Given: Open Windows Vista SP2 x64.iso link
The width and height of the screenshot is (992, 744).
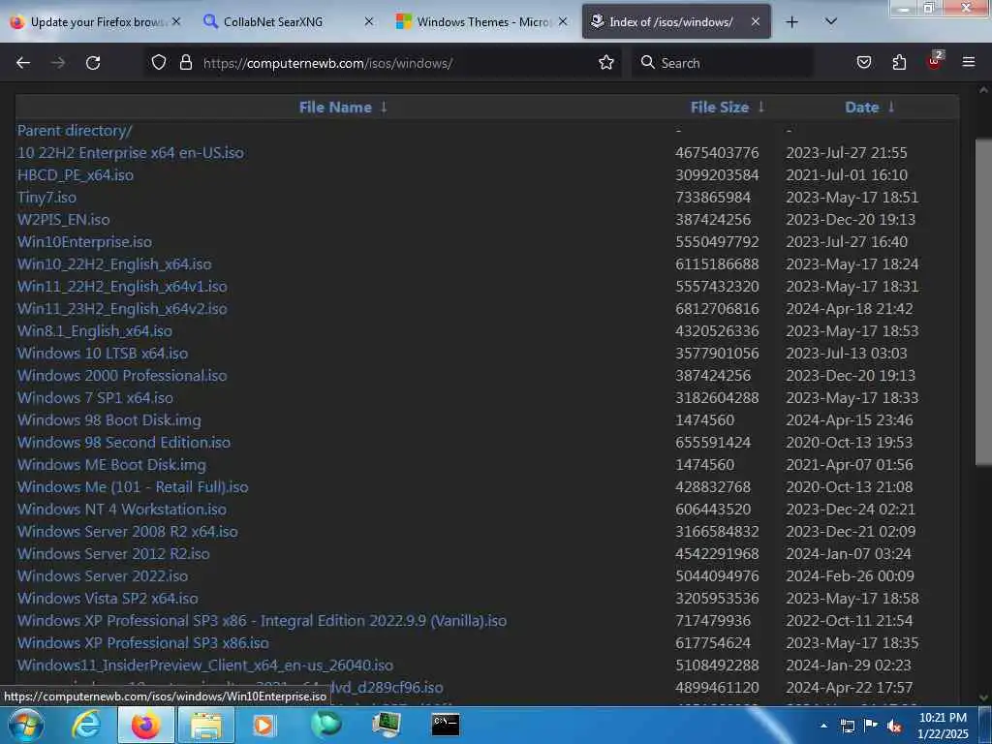Looking at the screenshot, I should [x=108, y=598].
